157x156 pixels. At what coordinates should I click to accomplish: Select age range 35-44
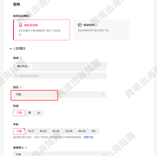69,131
